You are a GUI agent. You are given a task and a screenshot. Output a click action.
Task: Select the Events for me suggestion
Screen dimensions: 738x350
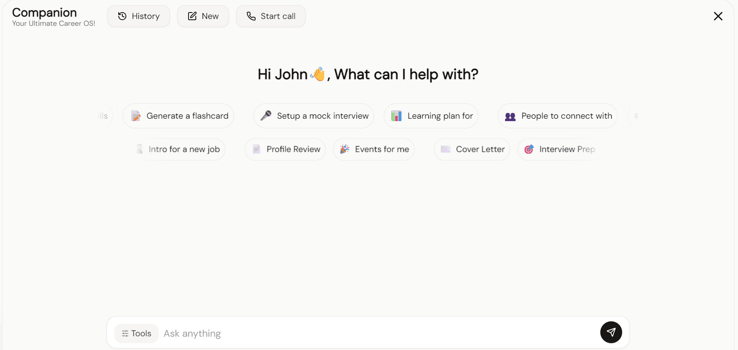pos(382,149)
